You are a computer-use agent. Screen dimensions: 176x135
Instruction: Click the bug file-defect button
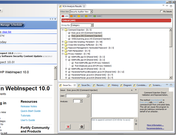[82, 127]
